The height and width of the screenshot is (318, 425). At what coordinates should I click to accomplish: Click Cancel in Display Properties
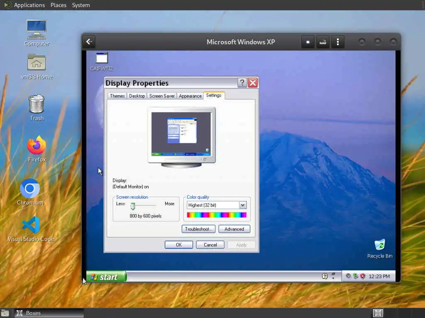pyautogui.click(x=210, y=245)
